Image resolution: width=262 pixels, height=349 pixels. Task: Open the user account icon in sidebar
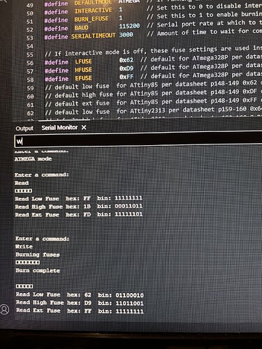click(5, 309)
